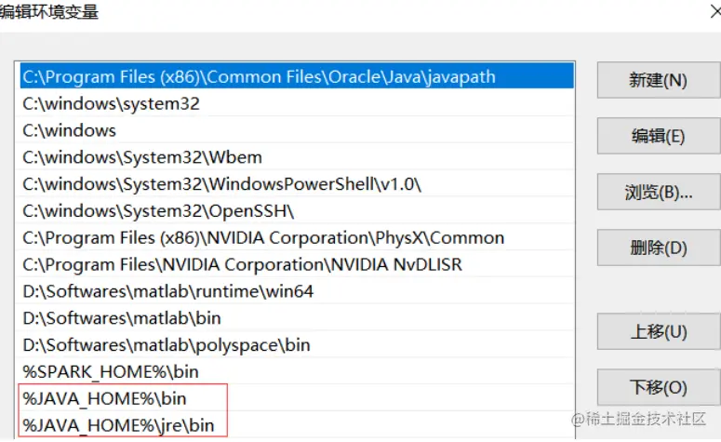Click the 新建(N) button
Screen dimensions: 721x442
[659, 80]
